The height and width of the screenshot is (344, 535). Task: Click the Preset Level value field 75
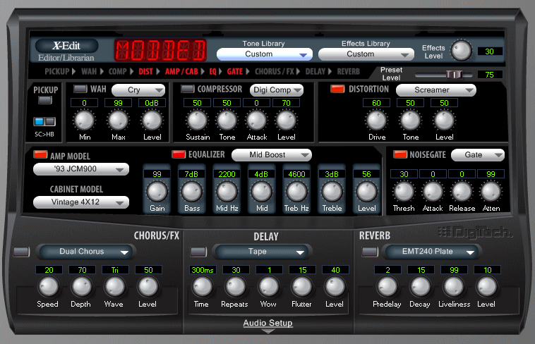click(490, 75)
